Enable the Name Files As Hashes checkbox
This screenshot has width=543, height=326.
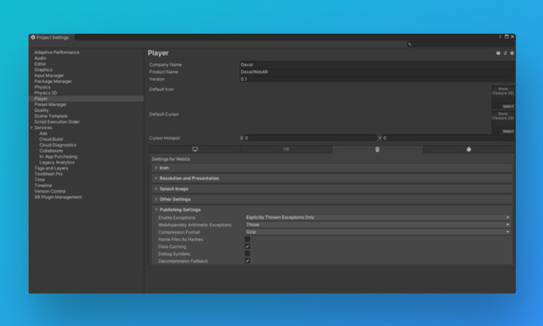[x=247, y=239]
